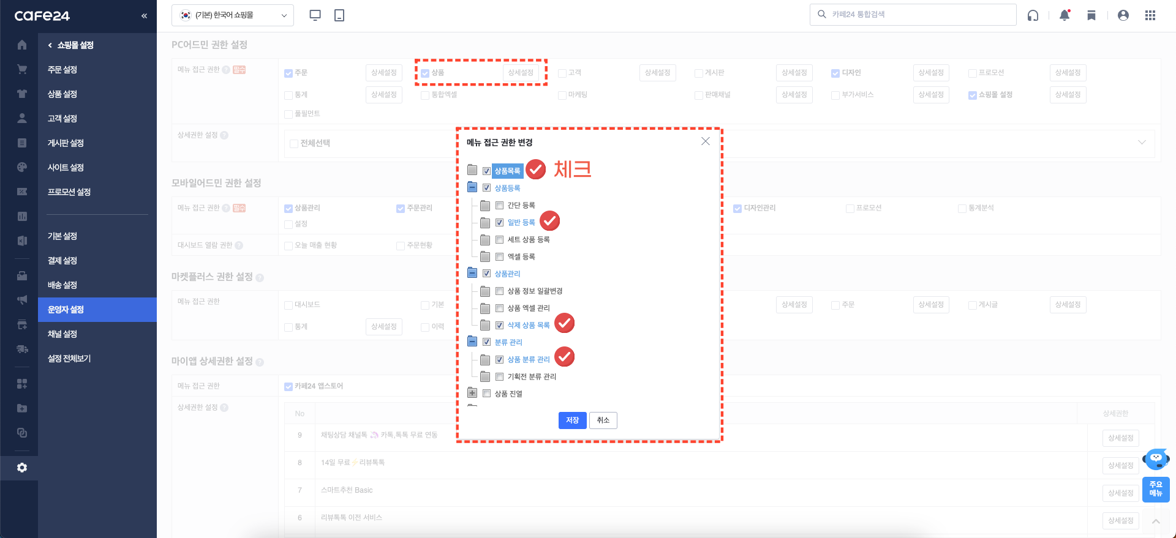Viewport: 1176px width, 538px height.
Task: Click the 주요 메뉴 floating button
Action: 1156,490
